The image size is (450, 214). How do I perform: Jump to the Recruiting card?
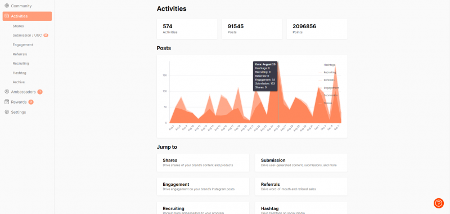[203, 208]
